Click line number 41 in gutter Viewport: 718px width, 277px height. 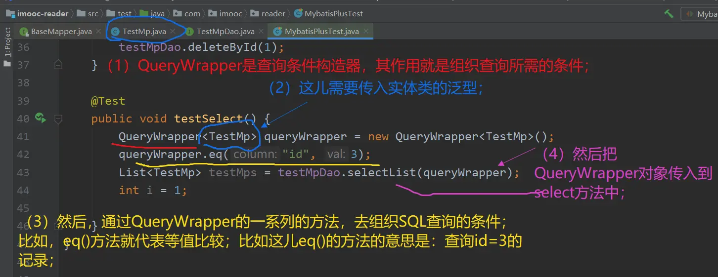point(23,137)
